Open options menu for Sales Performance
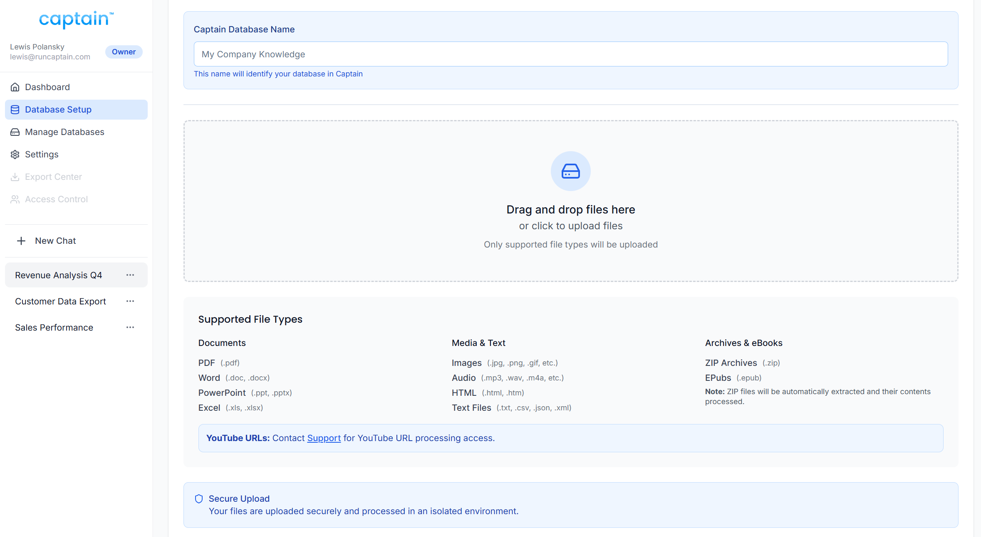Screen dimensions: 981x537 pos(130,327)
